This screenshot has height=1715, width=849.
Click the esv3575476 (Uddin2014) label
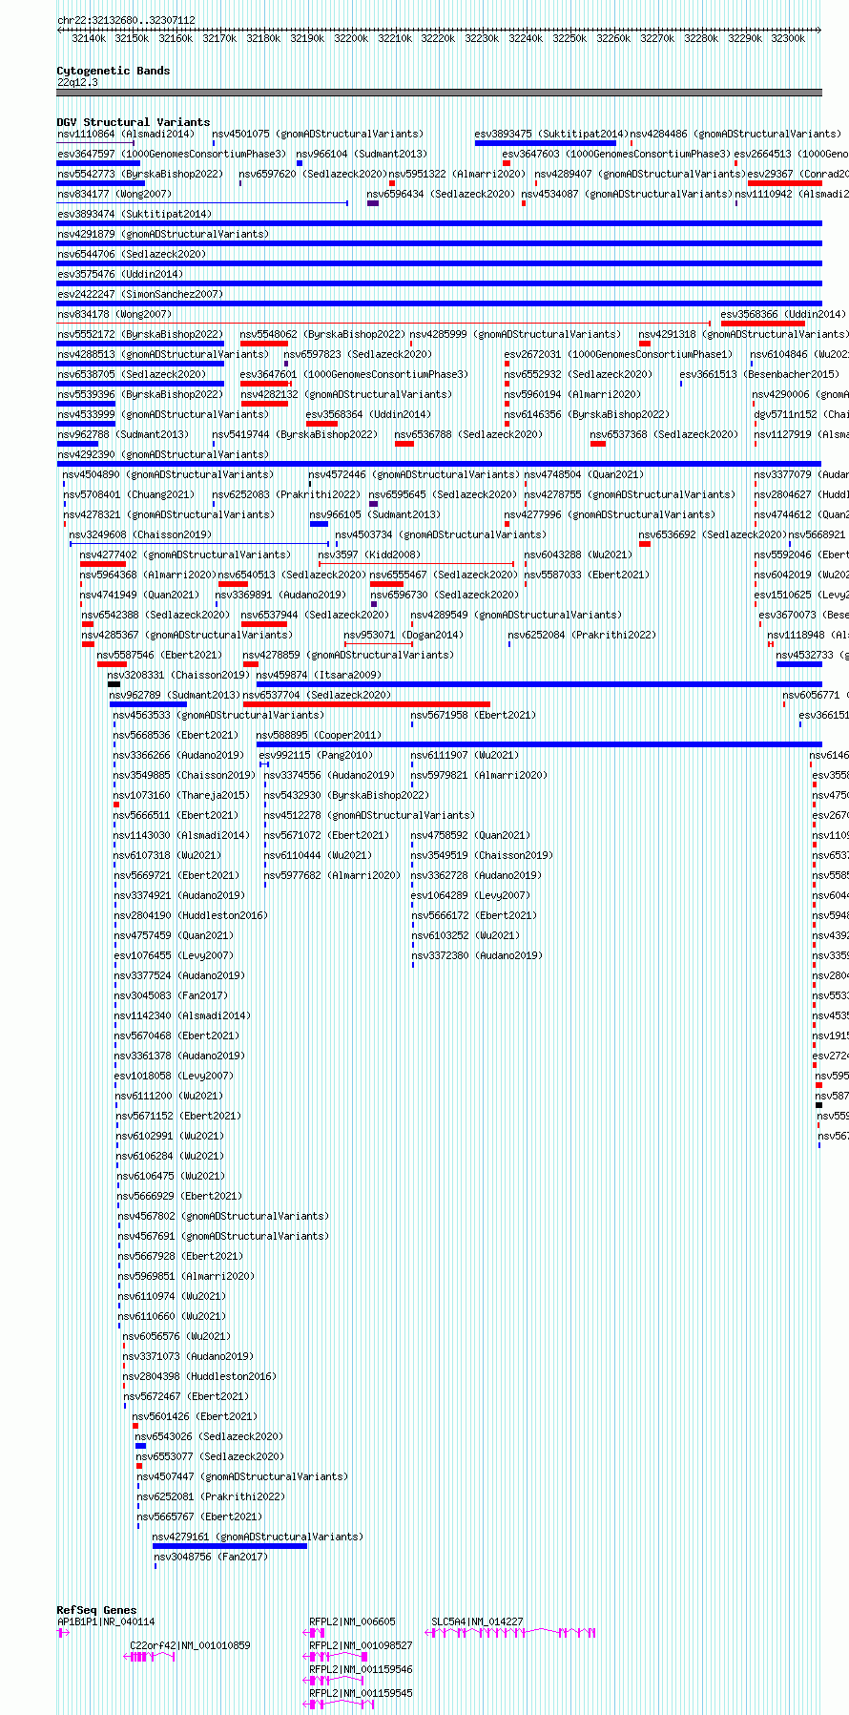tap(120, 275)
